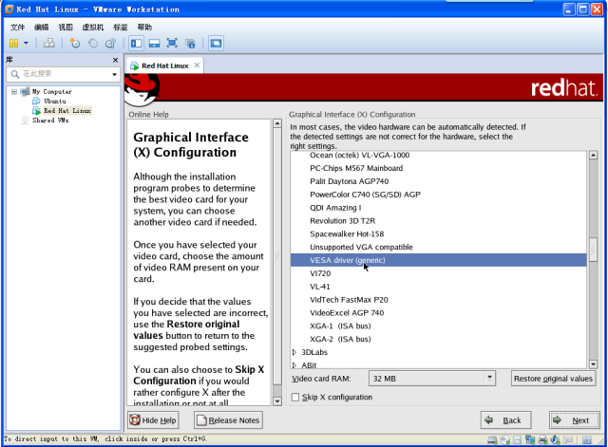Open the 编辑 menu

[41, 28]
